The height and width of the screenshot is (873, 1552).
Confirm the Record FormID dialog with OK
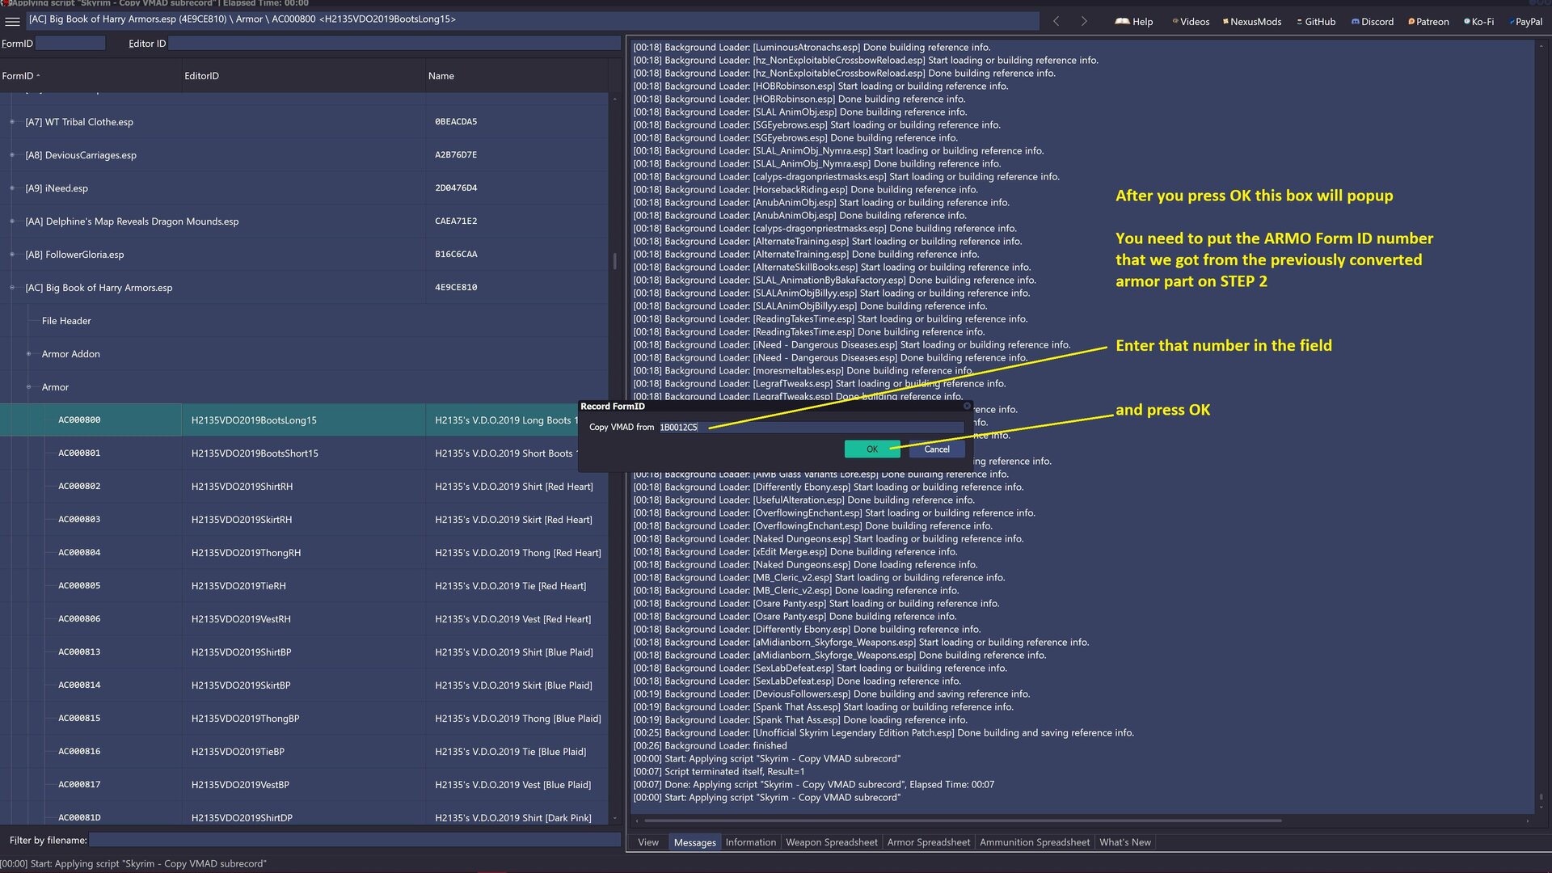(x=871, y=449)
